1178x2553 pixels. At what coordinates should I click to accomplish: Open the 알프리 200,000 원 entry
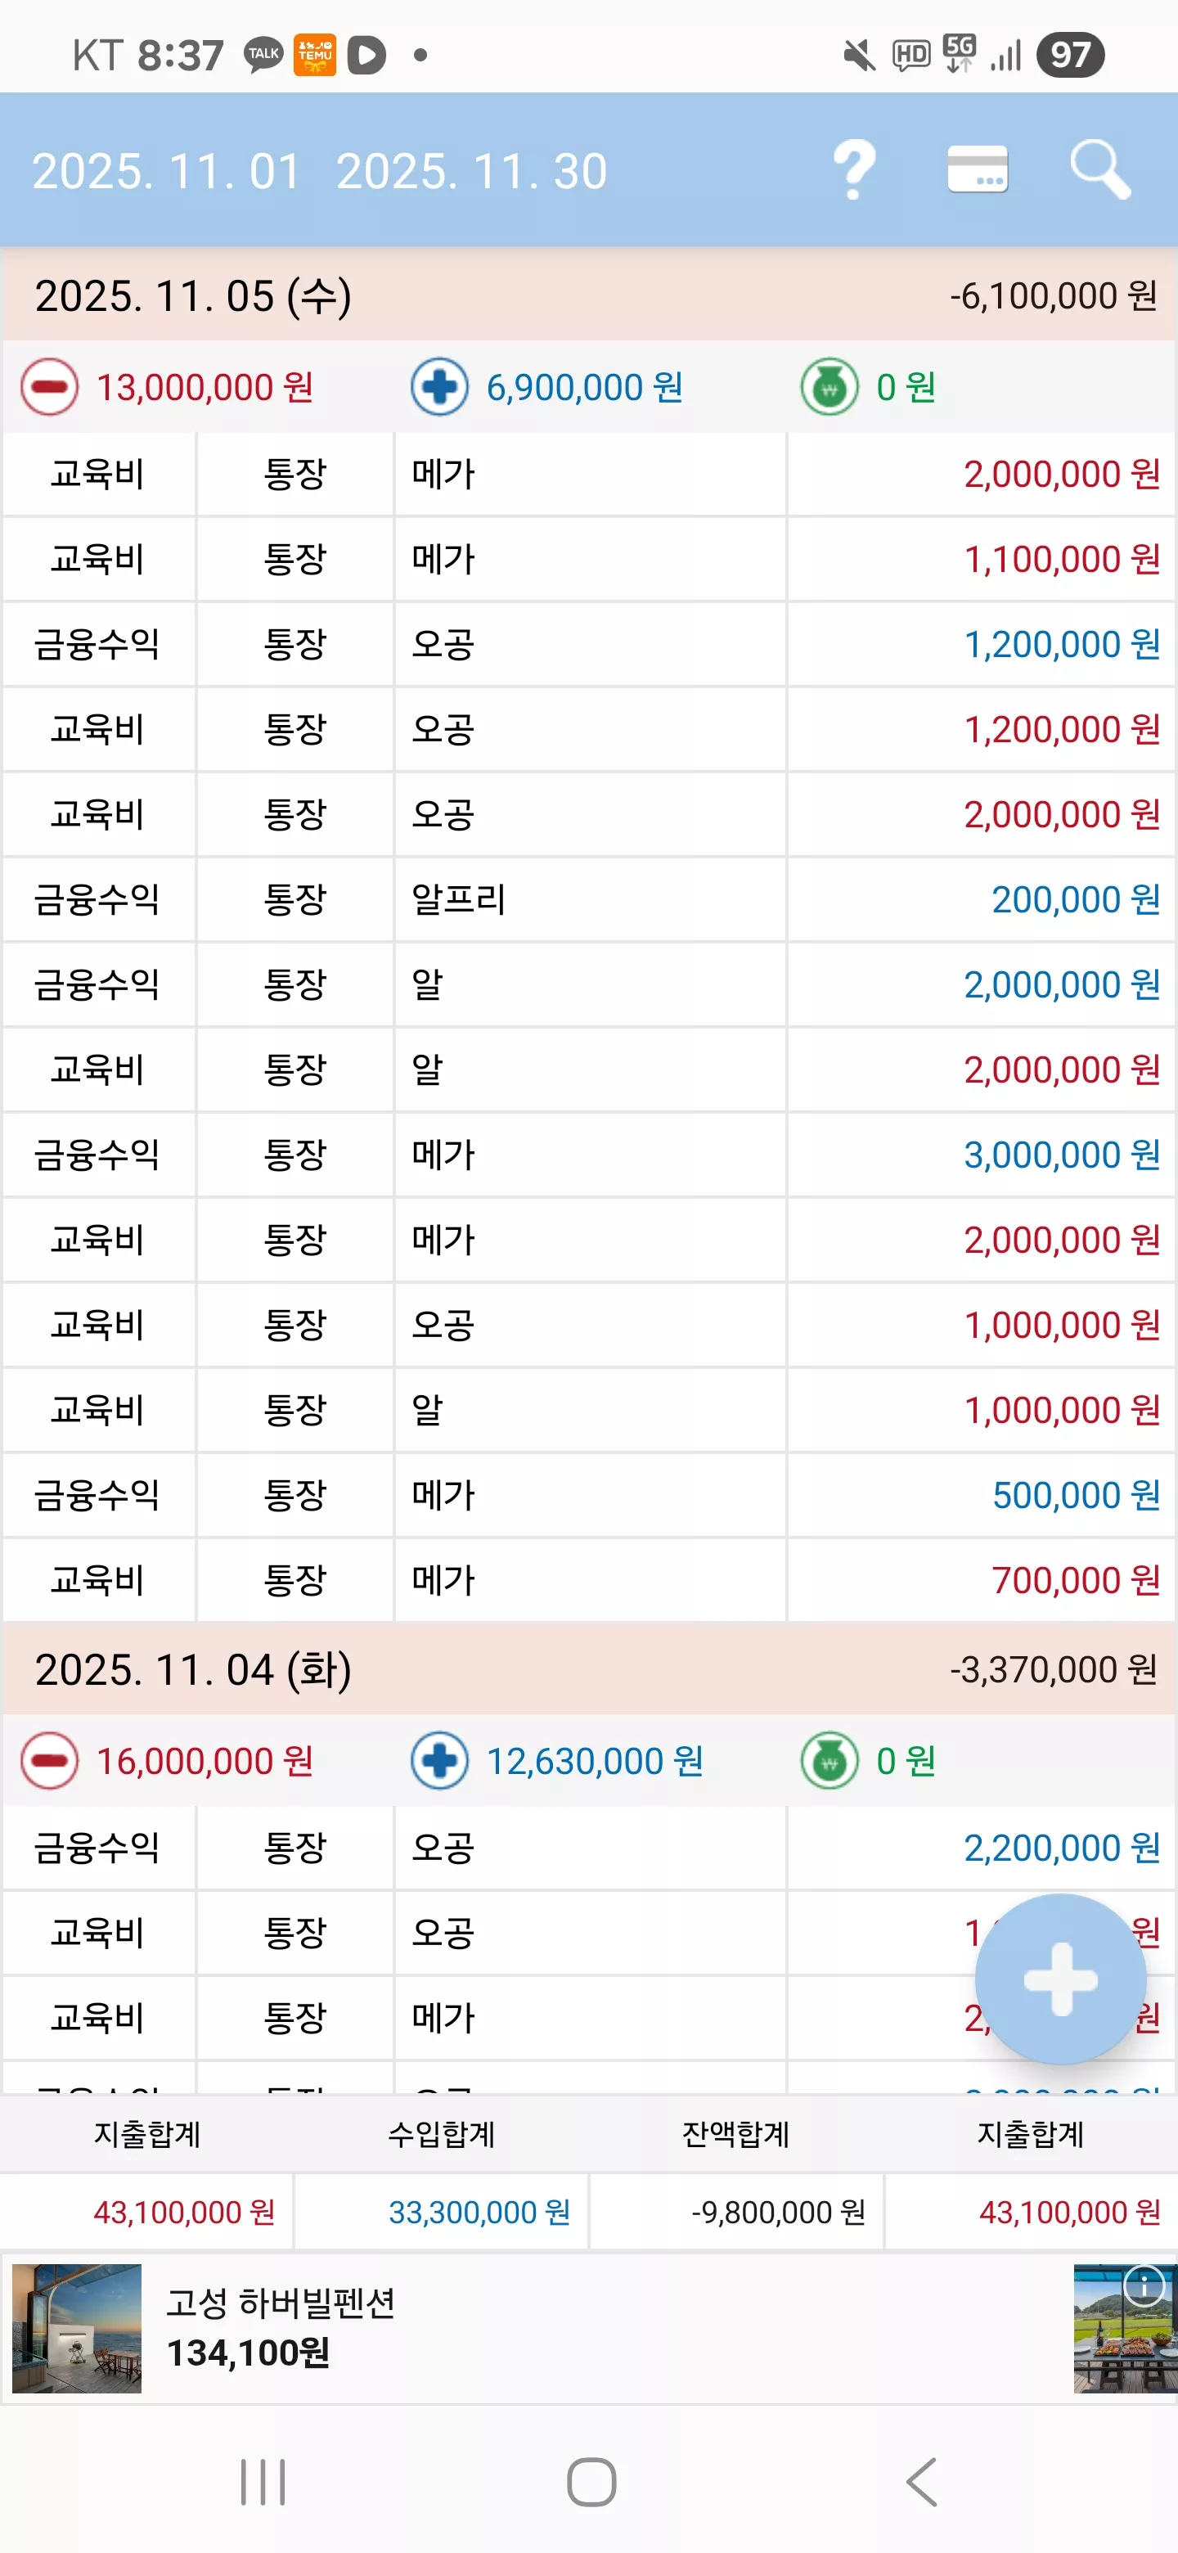pos(590,900)
